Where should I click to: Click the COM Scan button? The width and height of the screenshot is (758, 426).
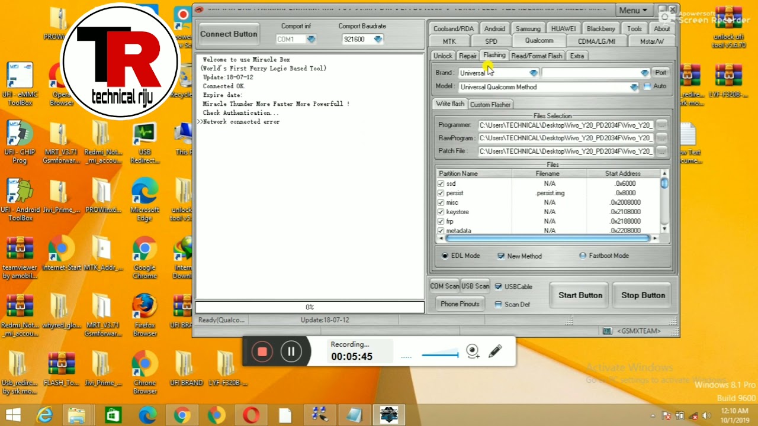(x=445, y=286)
